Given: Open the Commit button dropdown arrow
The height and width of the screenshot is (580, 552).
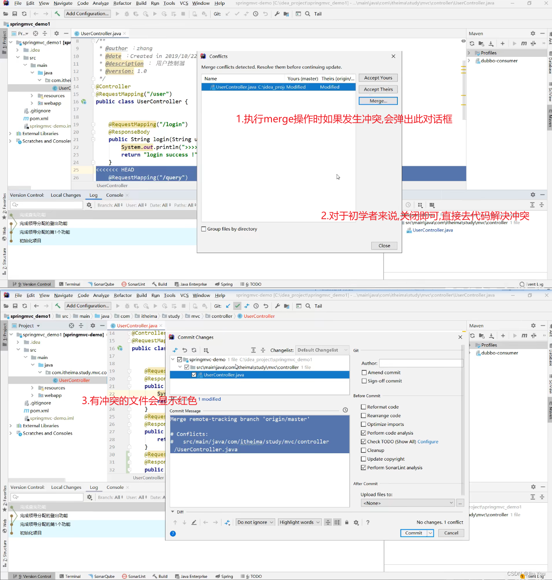Looking at the screenshot, I should (x=430, y=533).
